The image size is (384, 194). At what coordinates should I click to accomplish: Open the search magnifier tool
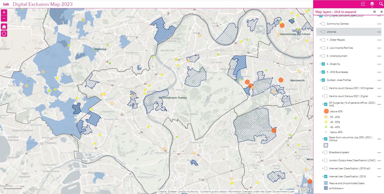tap(381, 4)
